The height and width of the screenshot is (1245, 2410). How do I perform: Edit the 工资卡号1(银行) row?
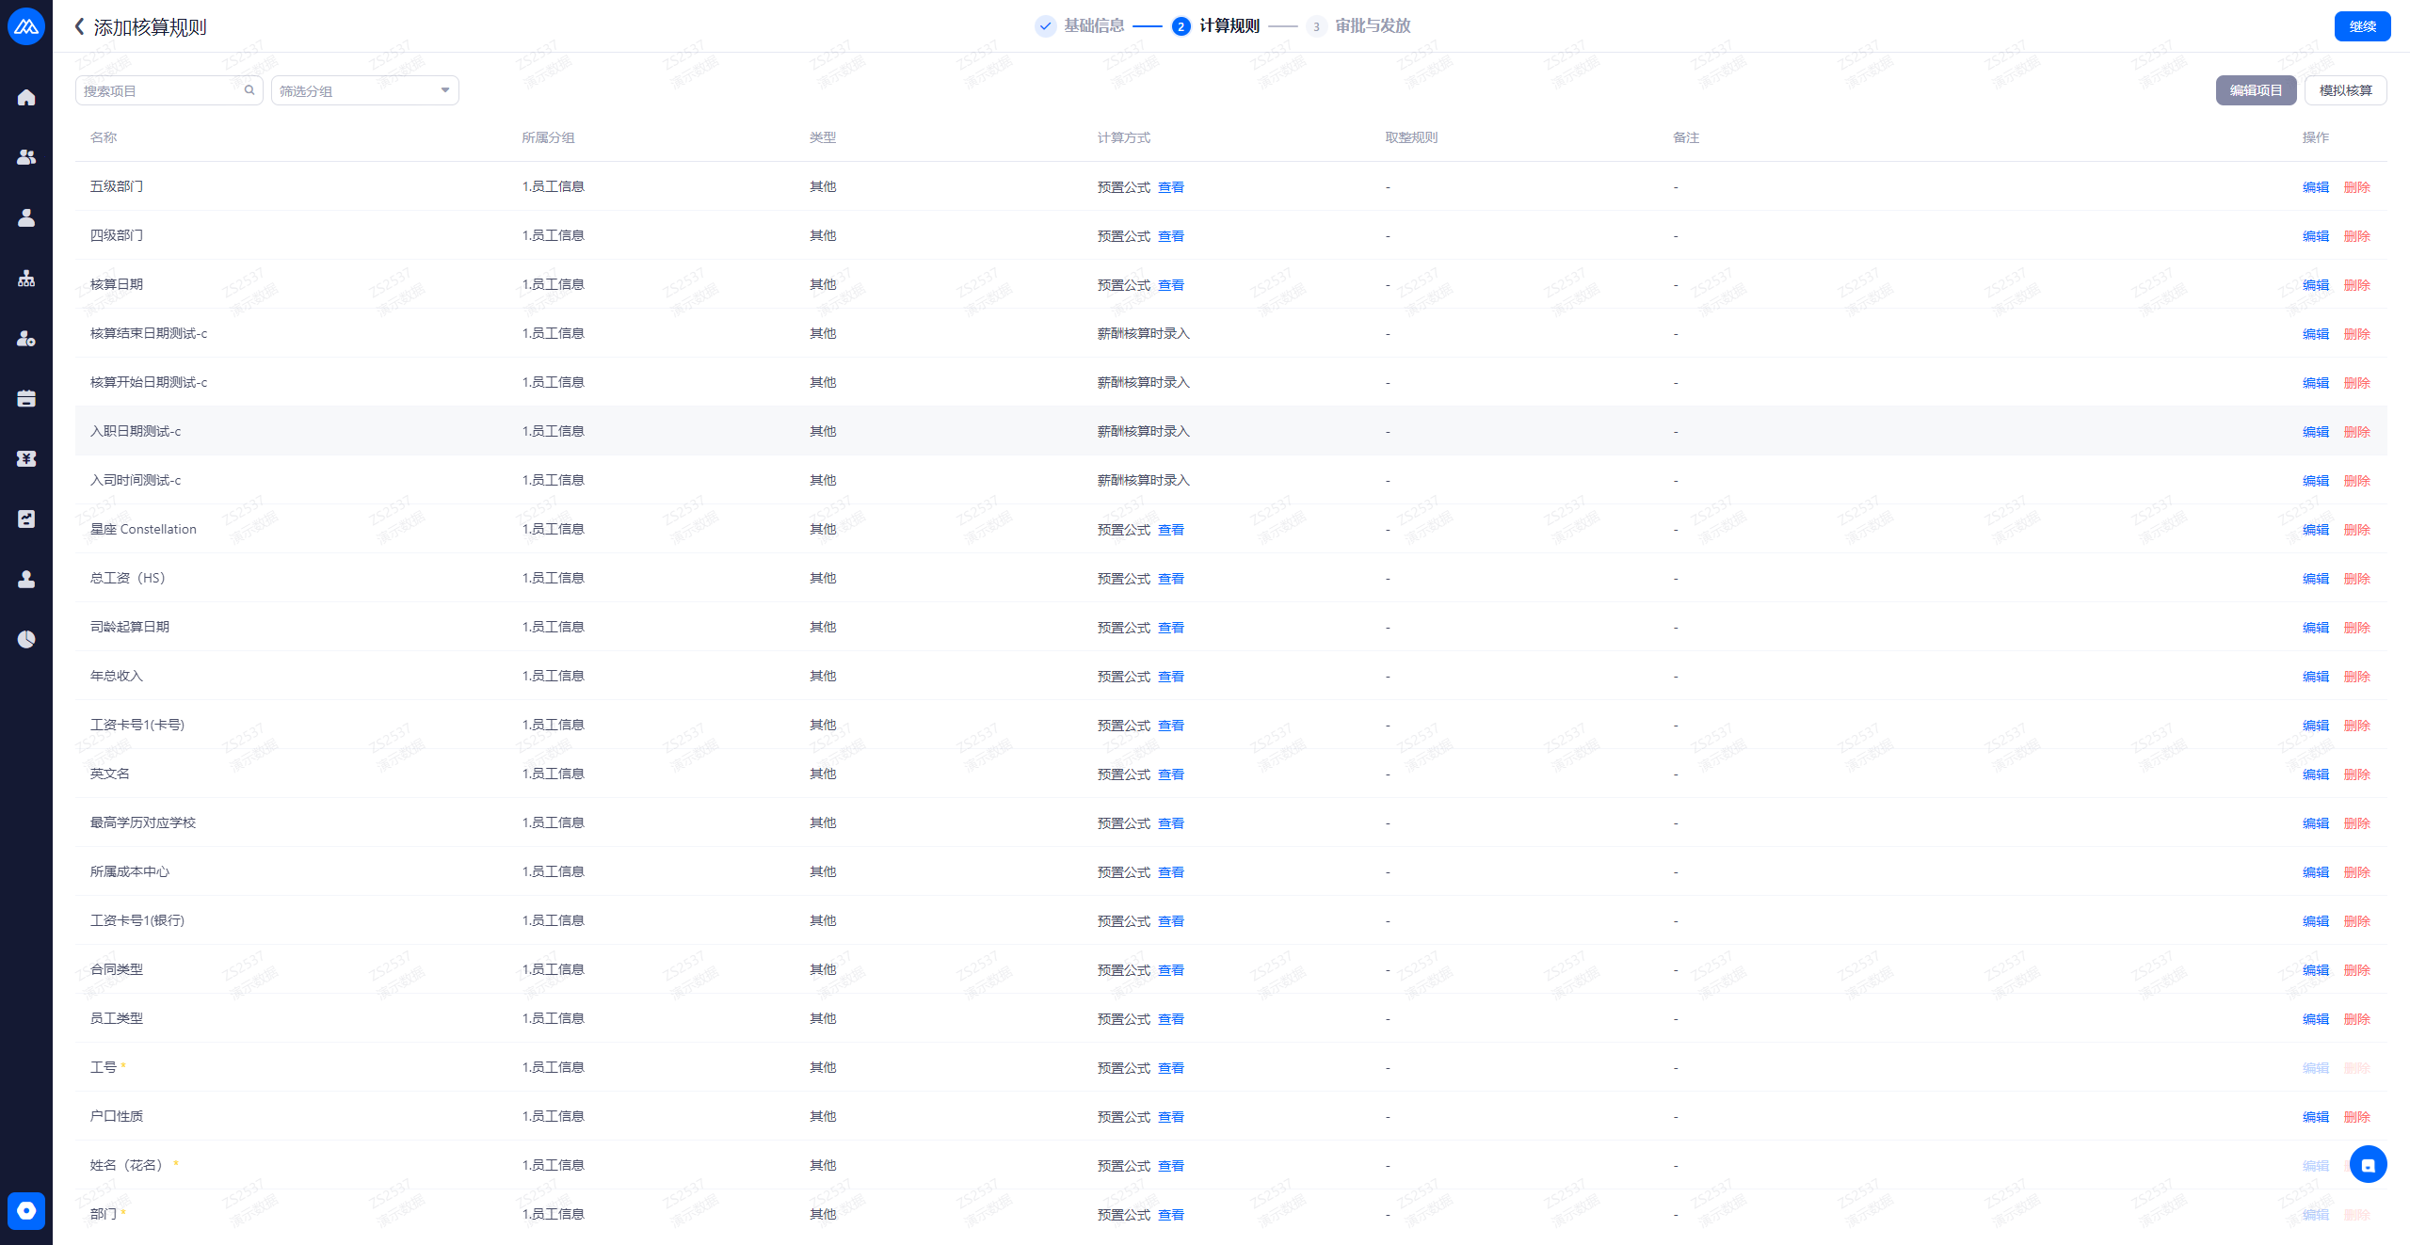[x=2315, y=921]
